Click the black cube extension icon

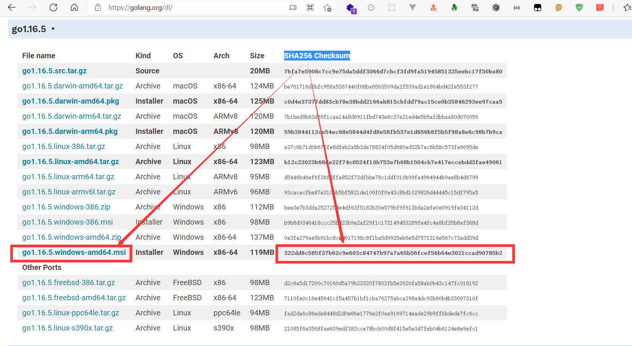click(496, 8)
